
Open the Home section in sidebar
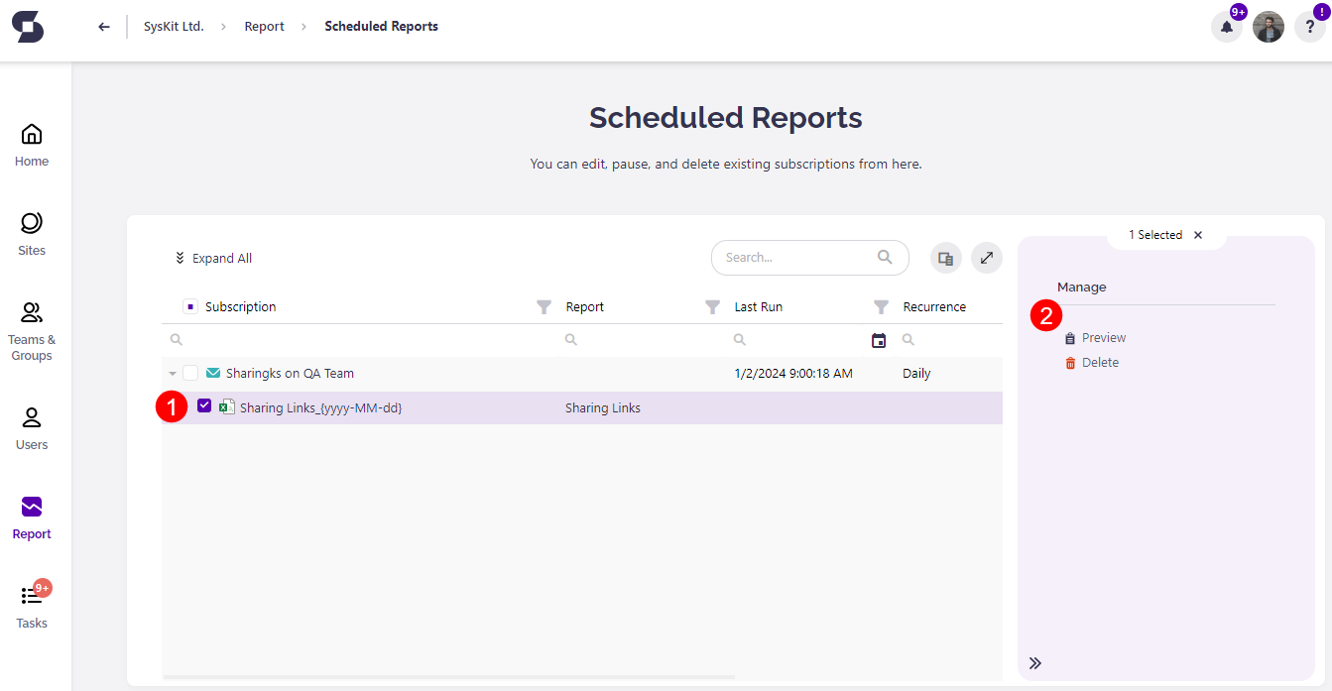(31, 144)
